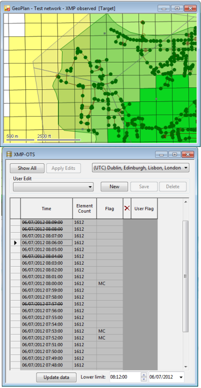Click the Time column header
Viewport: 201px width, 388px height.
46,209
